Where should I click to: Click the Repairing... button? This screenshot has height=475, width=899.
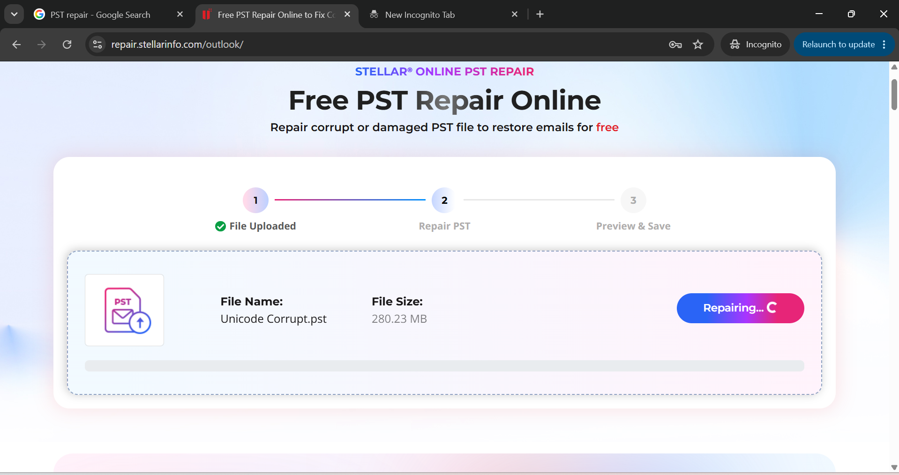[740, 308]
